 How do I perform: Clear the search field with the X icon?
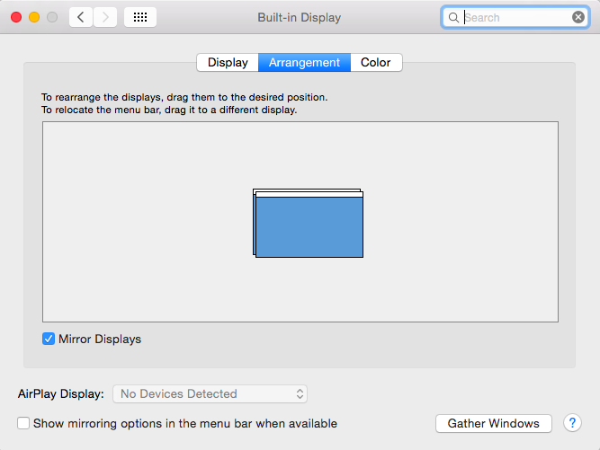pos(578,17)
